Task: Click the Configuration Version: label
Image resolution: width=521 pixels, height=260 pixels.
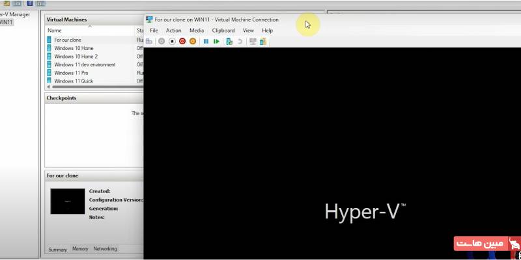Action: 116,200
